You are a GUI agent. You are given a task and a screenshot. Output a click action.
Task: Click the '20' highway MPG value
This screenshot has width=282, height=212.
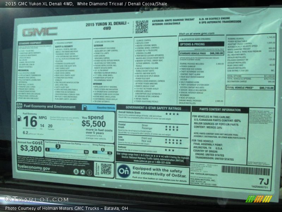[50, 126]
